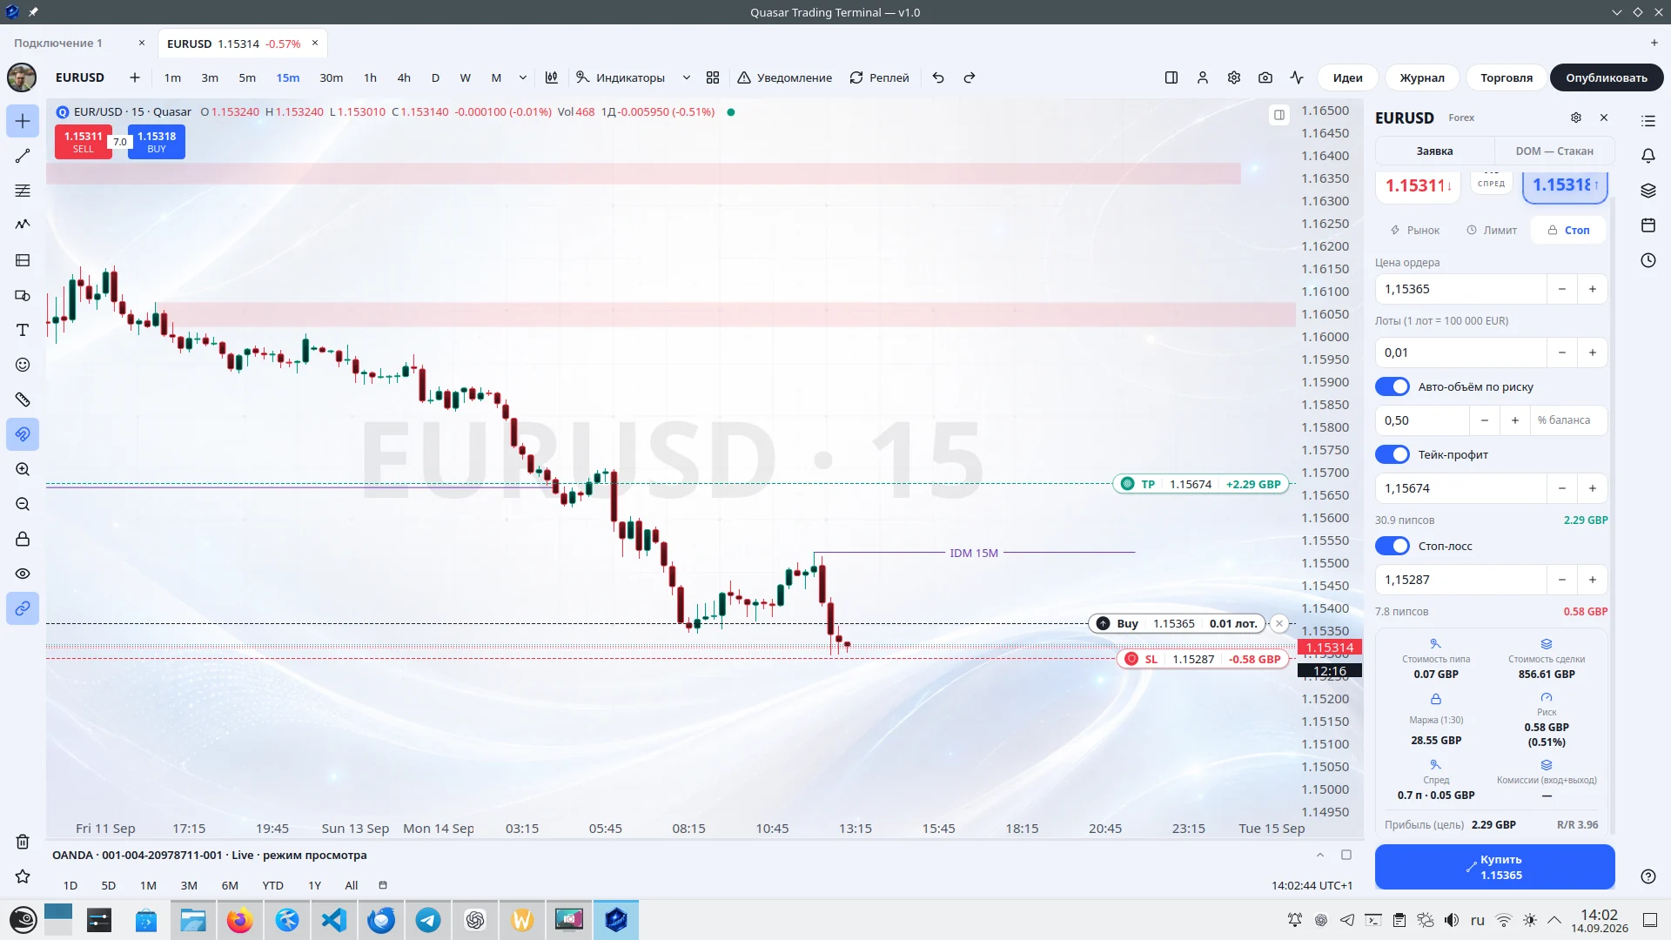
Task: Toggle the Стоп-лосс switch
Action: click(x=1392, y=546)
